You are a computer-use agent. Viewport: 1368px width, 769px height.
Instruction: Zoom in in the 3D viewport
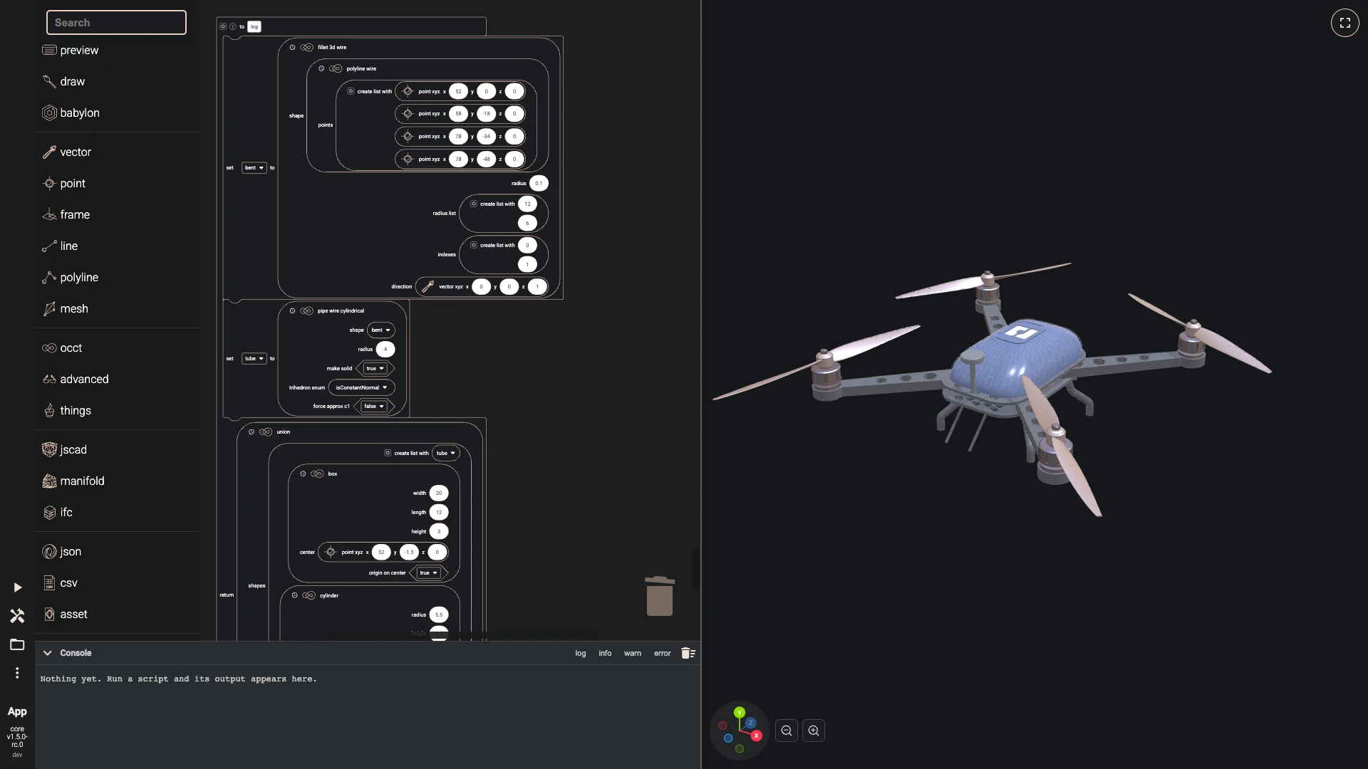pos(814,731)
